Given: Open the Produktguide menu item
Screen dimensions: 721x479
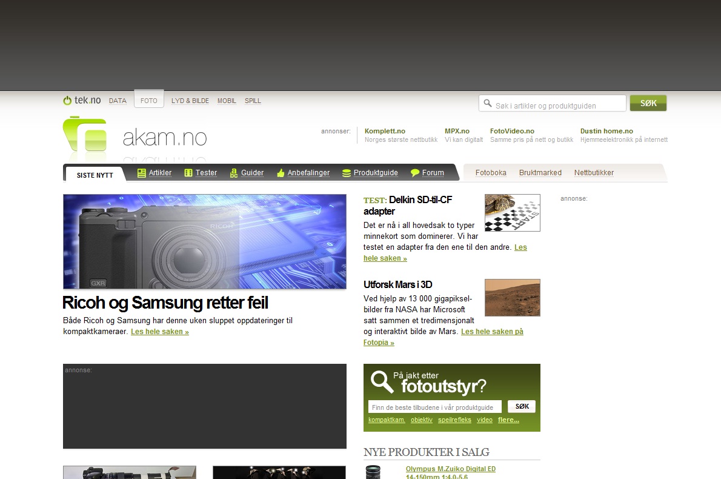Looking at the screenshot, I should [376, 173].
